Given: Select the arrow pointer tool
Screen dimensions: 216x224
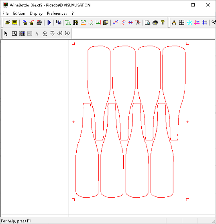Looking at the screenshot, I should (6, 34).
